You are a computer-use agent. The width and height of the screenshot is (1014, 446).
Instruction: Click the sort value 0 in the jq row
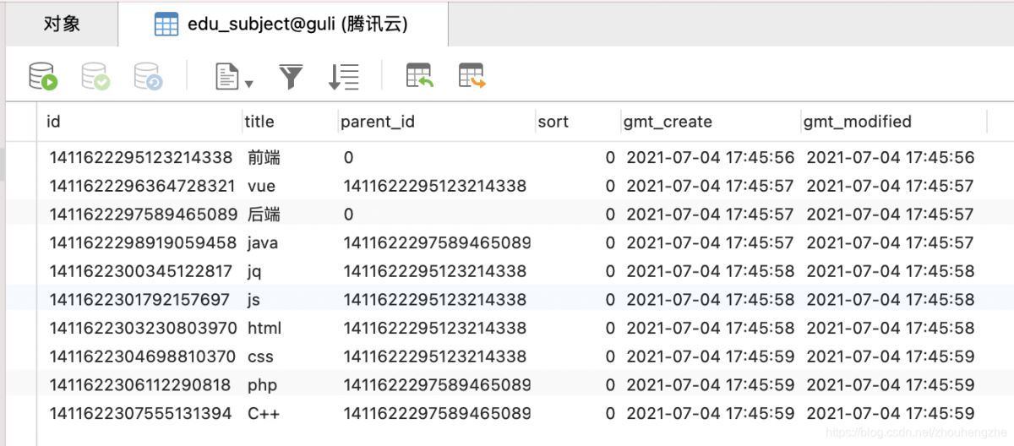(x=610, y=272)
